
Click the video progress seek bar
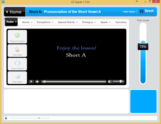(74, 82)
